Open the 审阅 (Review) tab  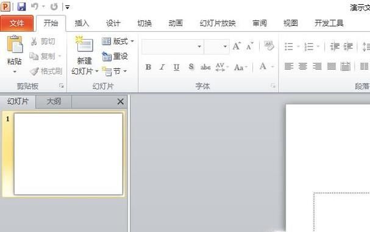260,23
